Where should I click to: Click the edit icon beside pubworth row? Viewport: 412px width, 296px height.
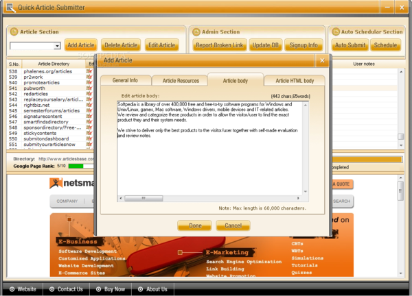tap(90, 88)
